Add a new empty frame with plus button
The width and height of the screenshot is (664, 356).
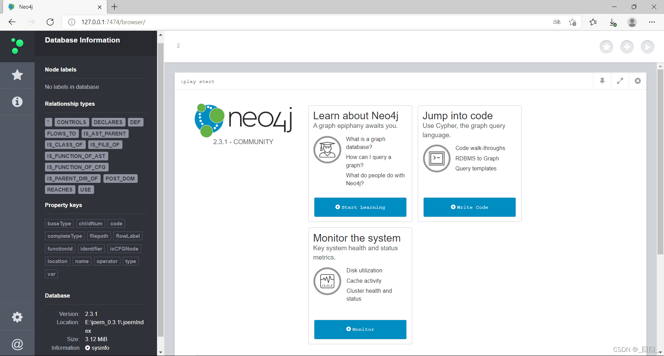(627, 47)
